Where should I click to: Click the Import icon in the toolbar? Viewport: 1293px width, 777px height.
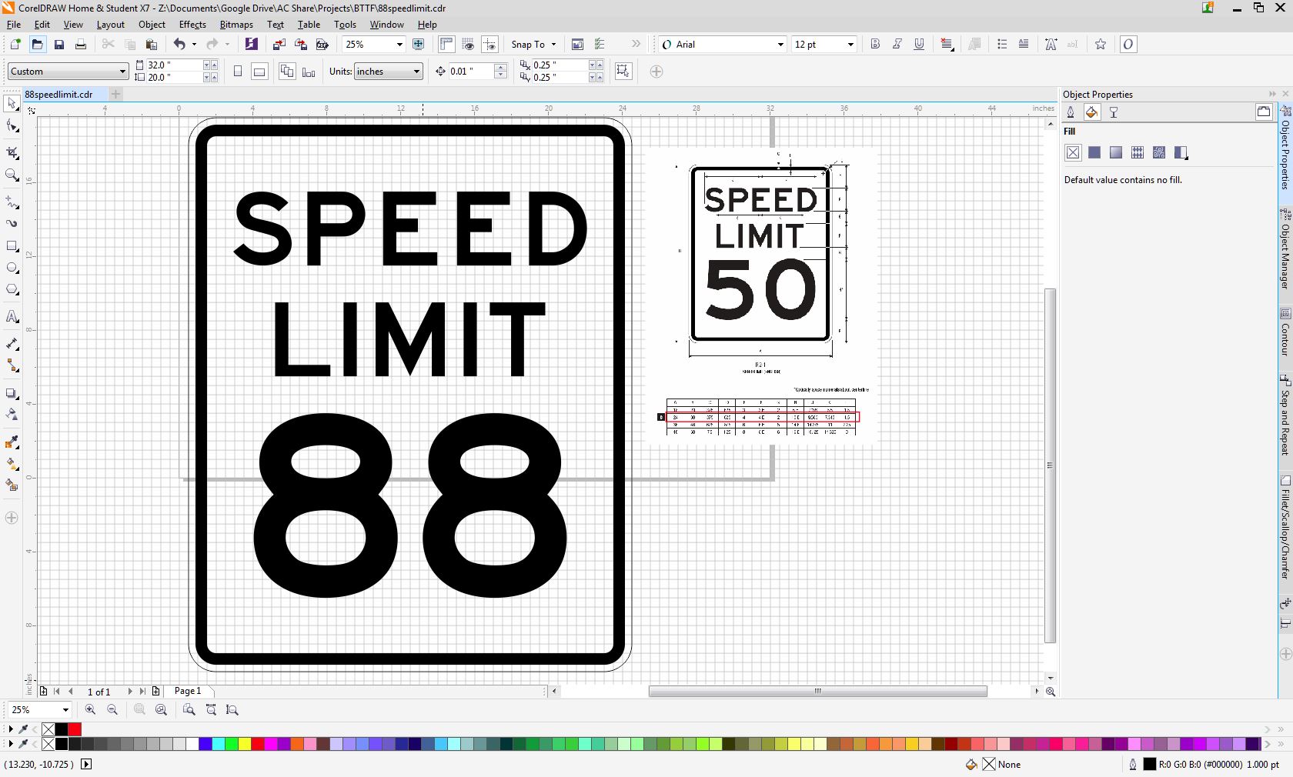[x=279, y=45]
